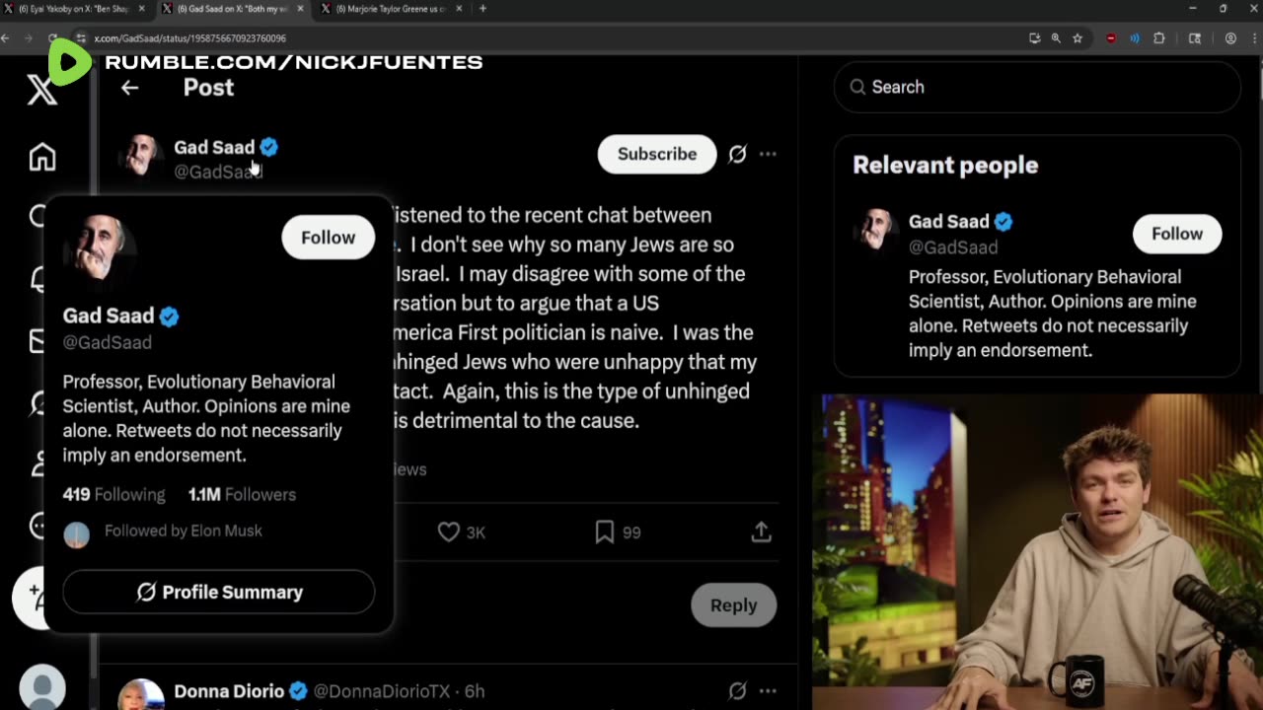Click the tab search icon in the toolbar
The image size is (1263, 710).
click(1195, 38)
